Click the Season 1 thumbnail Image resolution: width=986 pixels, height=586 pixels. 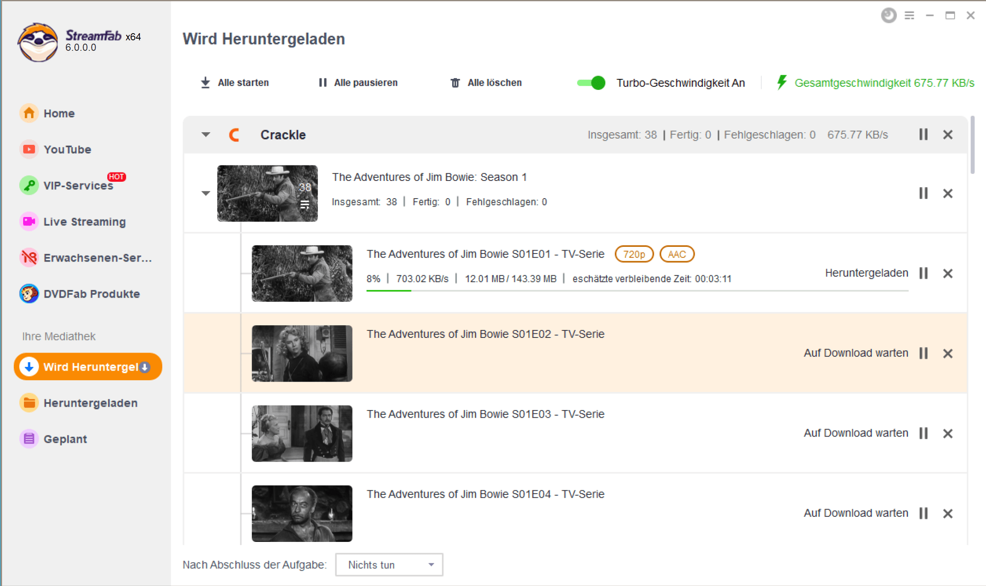click(x=267, y=193)
